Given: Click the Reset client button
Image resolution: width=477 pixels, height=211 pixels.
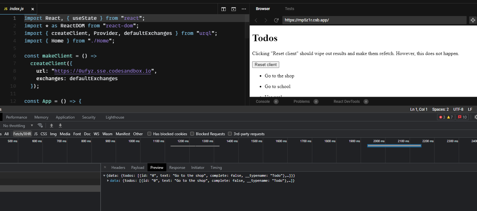Looking at the screenshot, I should 265,64.
